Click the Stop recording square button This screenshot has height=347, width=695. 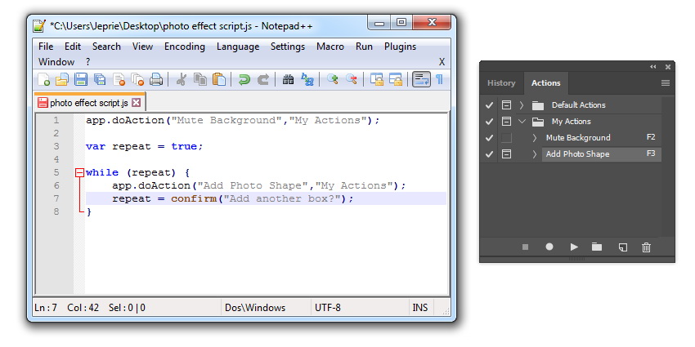[525, 247]
